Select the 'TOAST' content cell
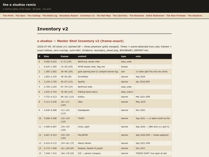209x157 pixels. pos(98,120)
